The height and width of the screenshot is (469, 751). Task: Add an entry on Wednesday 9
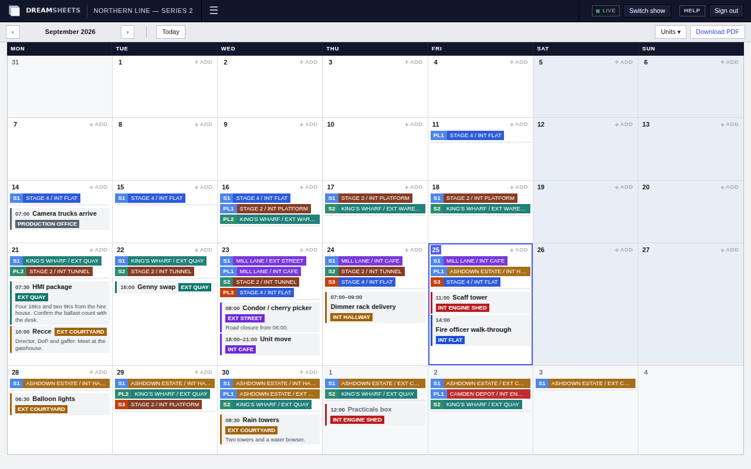(x=309, y=124)
